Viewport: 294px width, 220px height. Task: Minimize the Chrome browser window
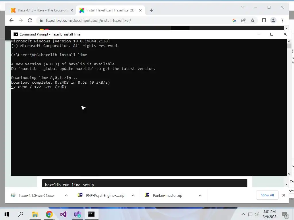[x=256, y=7]
